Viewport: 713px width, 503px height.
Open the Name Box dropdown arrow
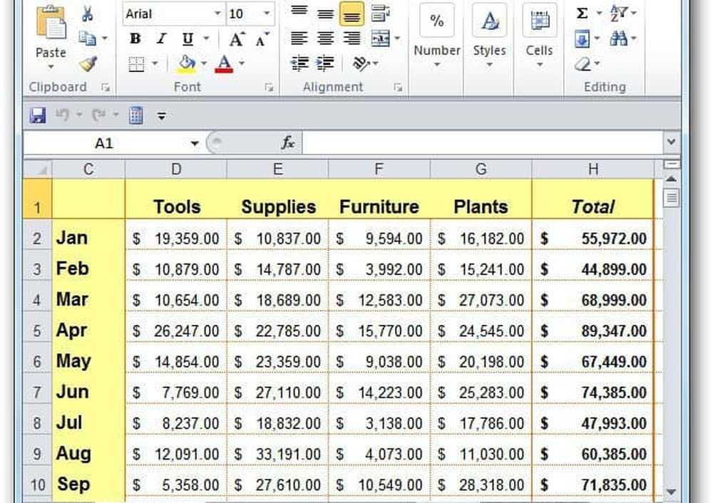point(195,143)
